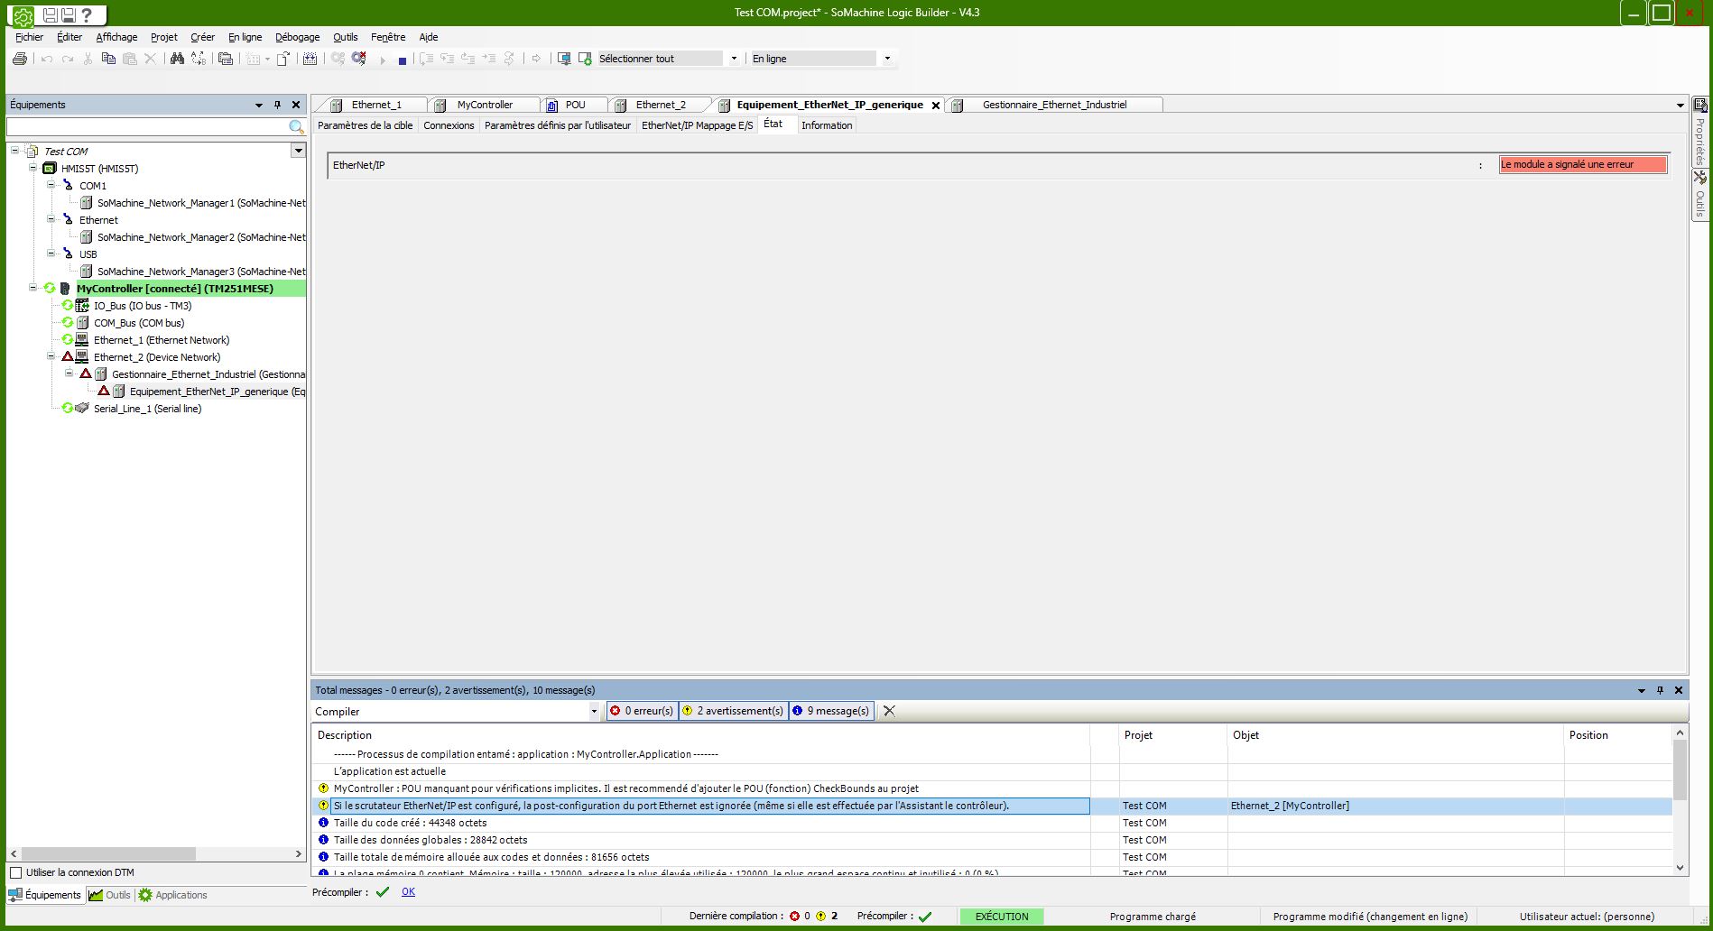The height and width of the screenshot is (931, 1713).
Task: Click the OK precompile link
Action: 408,891
